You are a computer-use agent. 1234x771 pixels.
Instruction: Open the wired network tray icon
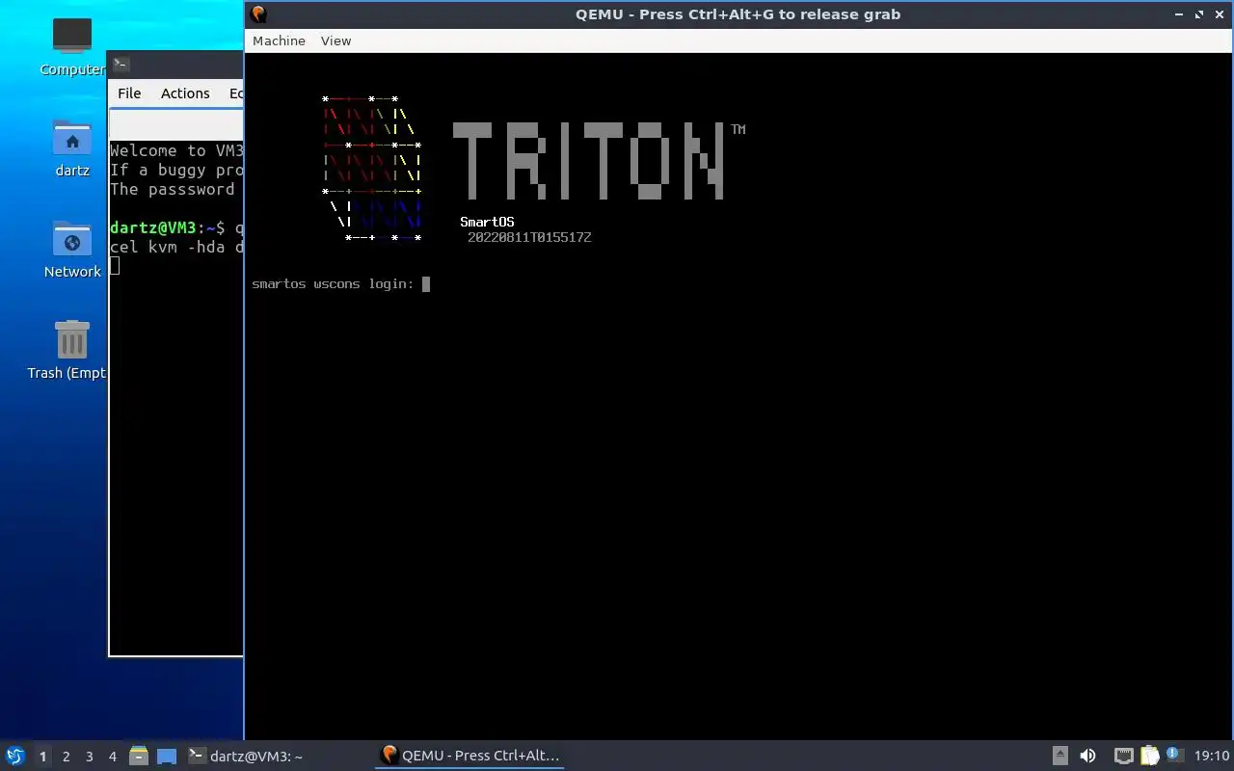click(1123, 756)
